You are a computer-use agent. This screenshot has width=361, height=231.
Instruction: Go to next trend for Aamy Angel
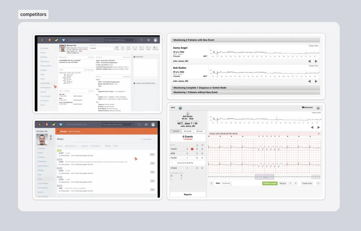pos(316,61)
